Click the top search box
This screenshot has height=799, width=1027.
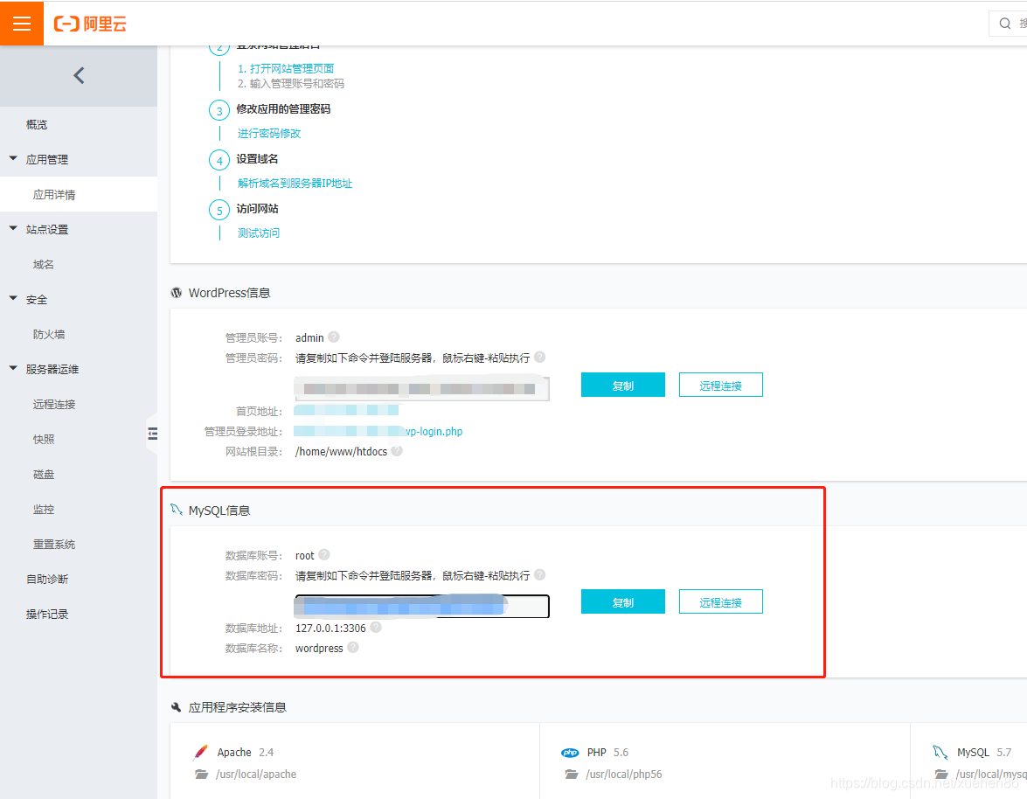[x=1009, y=24]
